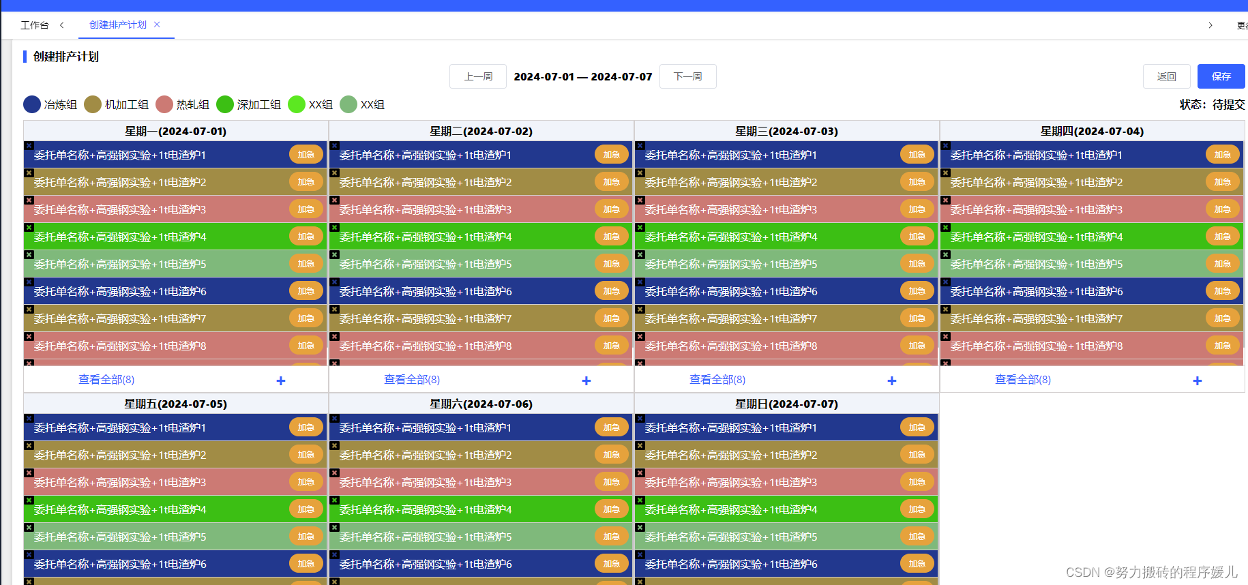
Task: Mark Tuesday's 1t电渣炉4 as 加急
Action: (x=612, y=237)
